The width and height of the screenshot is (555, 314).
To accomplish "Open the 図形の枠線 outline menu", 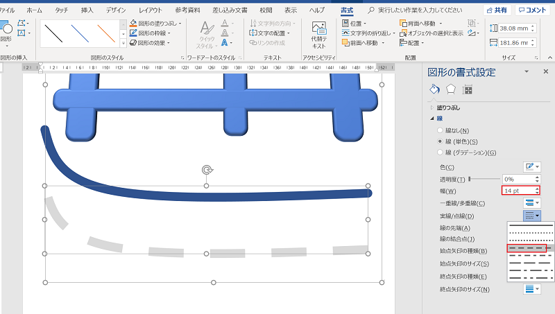I will tap(150, 33).
